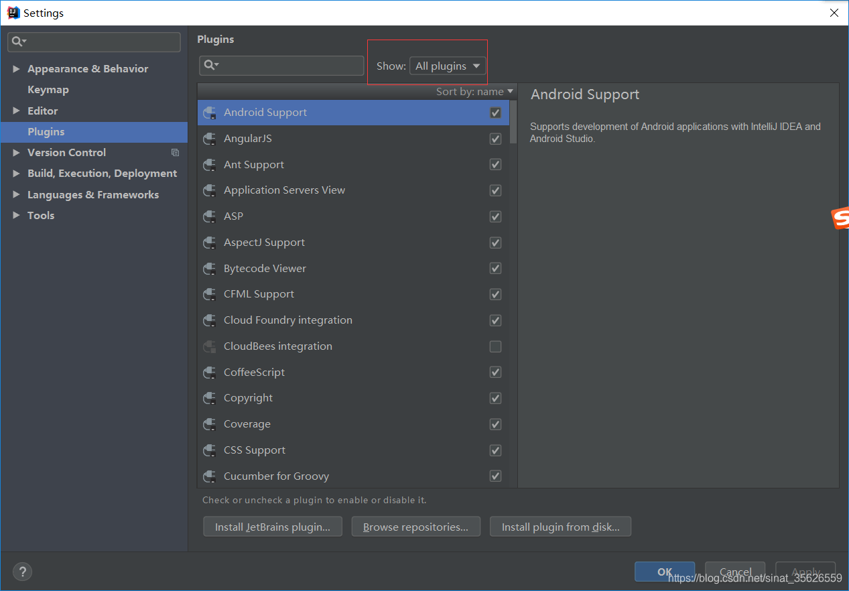Click the search magnifier in settings sidebar
This screenshot has width=849, height=591.
[x=18, y=42]
